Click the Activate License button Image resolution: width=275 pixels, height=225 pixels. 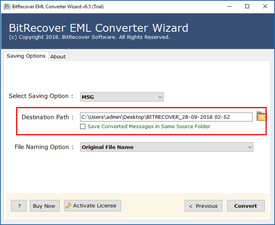coord(92,206)
